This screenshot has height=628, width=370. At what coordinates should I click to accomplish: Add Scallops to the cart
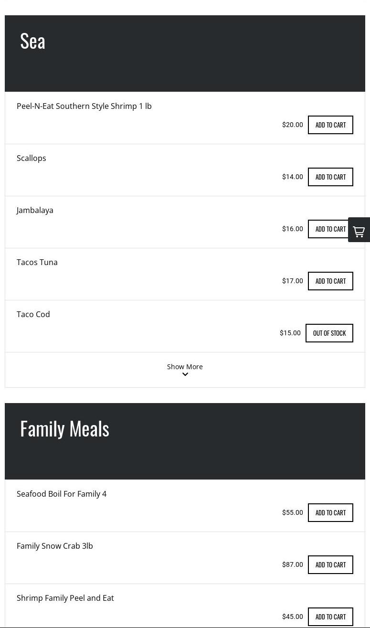(330, 177)
